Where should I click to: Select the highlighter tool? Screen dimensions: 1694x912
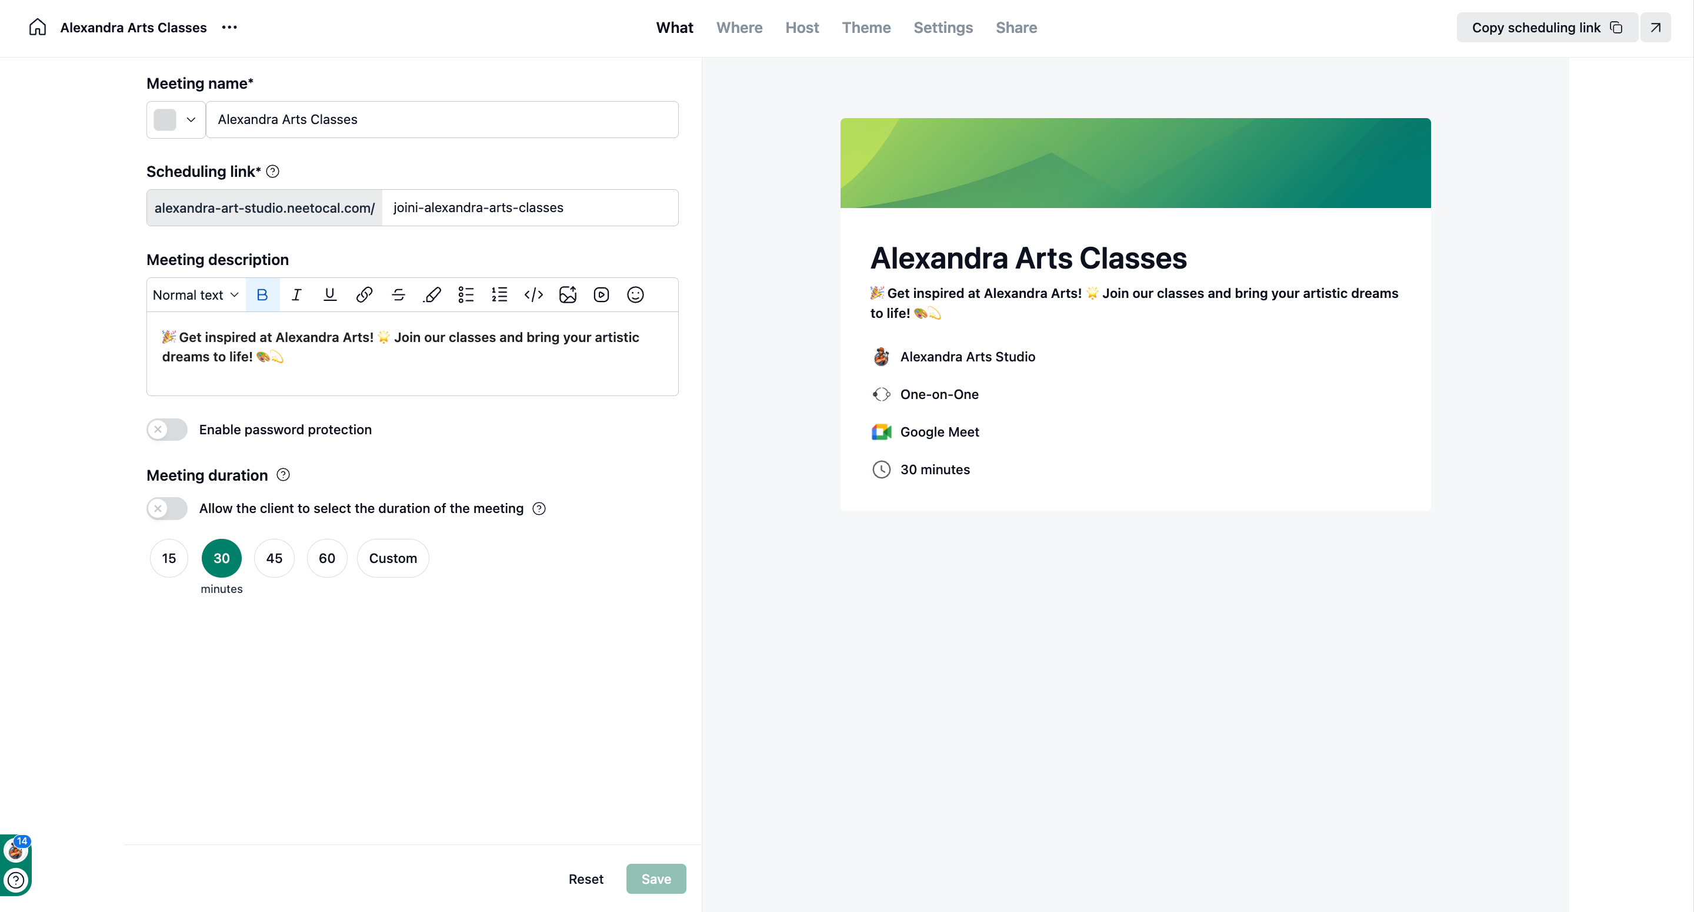click(432, 295)
